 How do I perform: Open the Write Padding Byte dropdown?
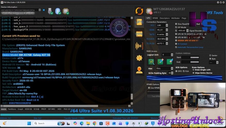tap(172, 73)
